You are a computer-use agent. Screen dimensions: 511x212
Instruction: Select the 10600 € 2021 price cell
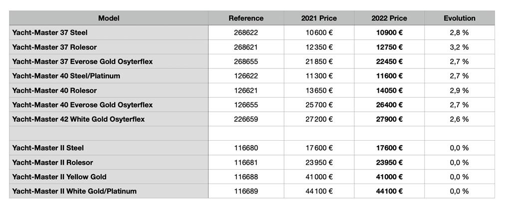[319, 32]
